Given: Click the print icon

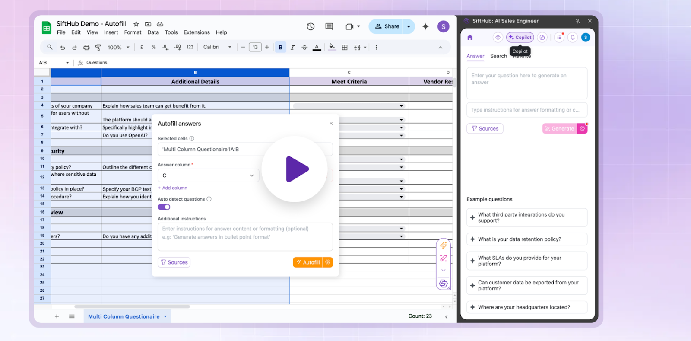Looking at the screenshot, I should pos(86,48).
